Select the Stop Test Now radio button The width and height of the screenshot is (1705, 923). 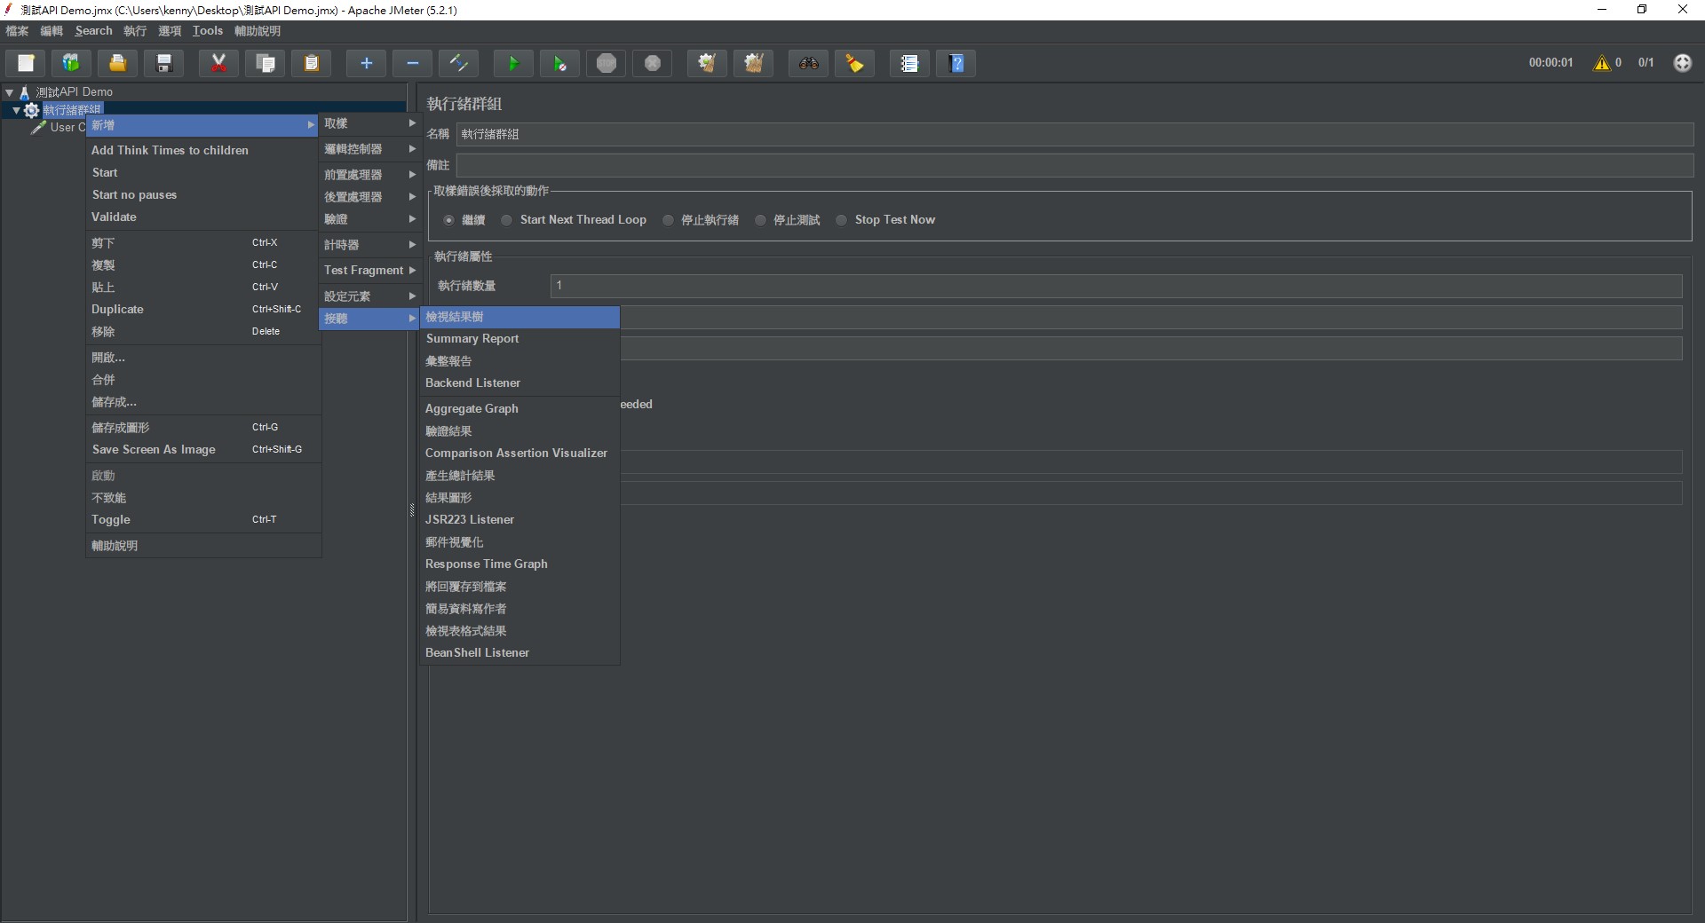[x=842, y=220]
